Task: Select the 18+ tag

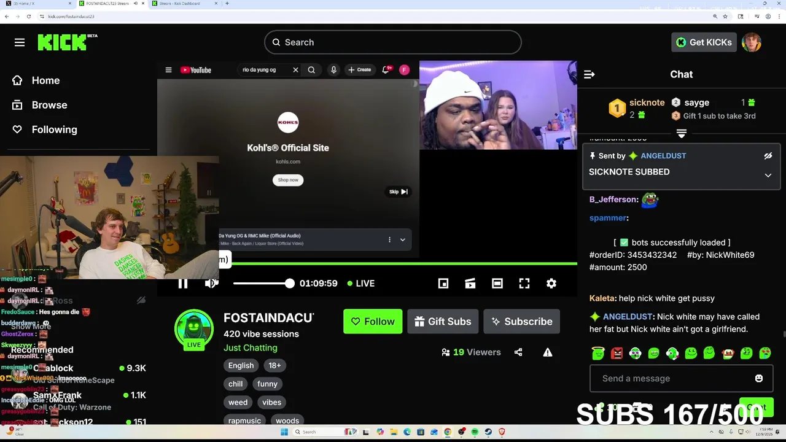Action: click(x=274, y=365)
